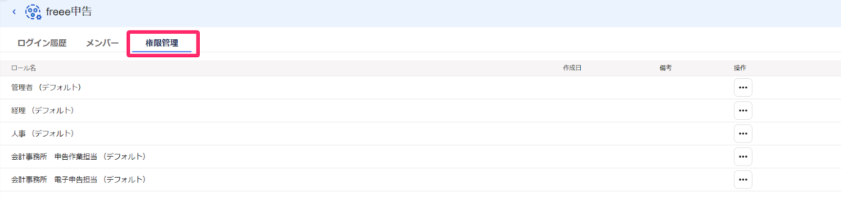Select the 経理（デフォルト） role row
The image size is (841, 197).
click(x=420, y=111)
